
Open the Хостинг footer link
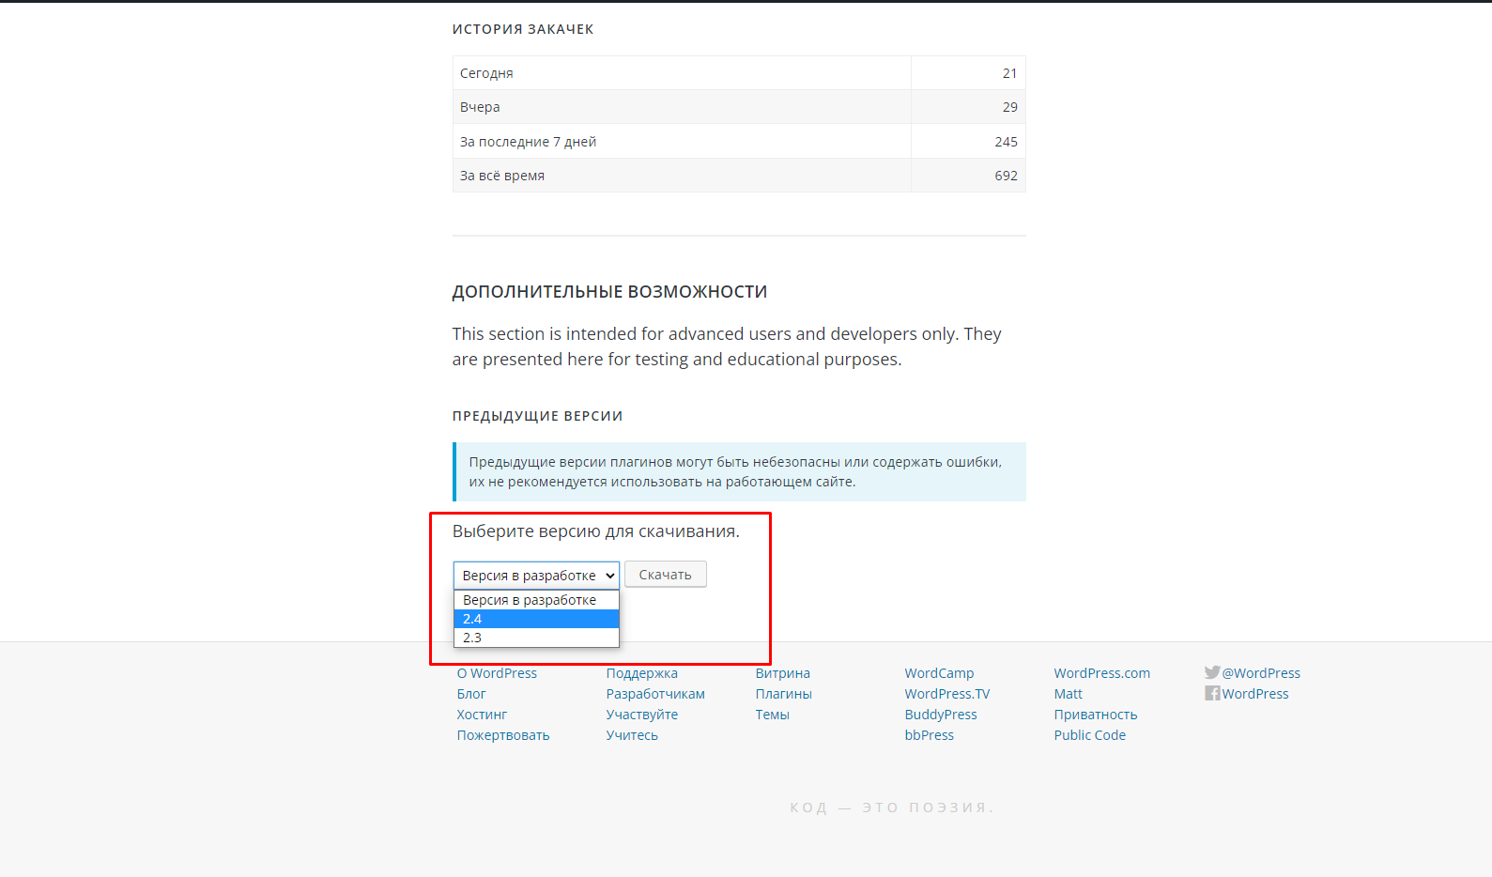pos(482,715)
